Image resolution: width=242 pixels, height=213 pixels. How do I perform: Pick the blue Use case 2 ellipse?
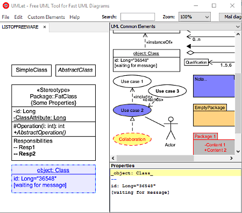coord(132,110)
